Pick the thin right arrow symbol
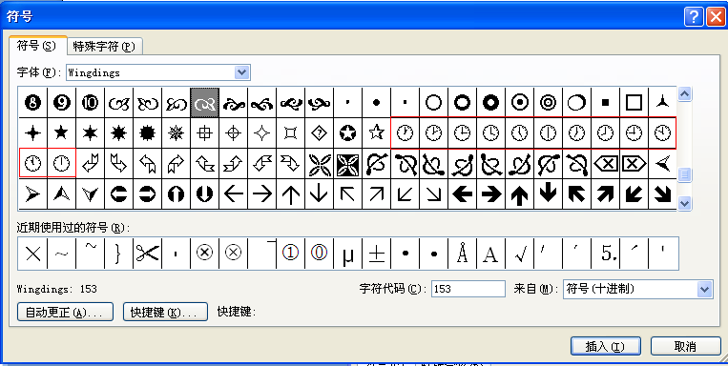Viewport: 728px width, 366px height. (261, 193)
